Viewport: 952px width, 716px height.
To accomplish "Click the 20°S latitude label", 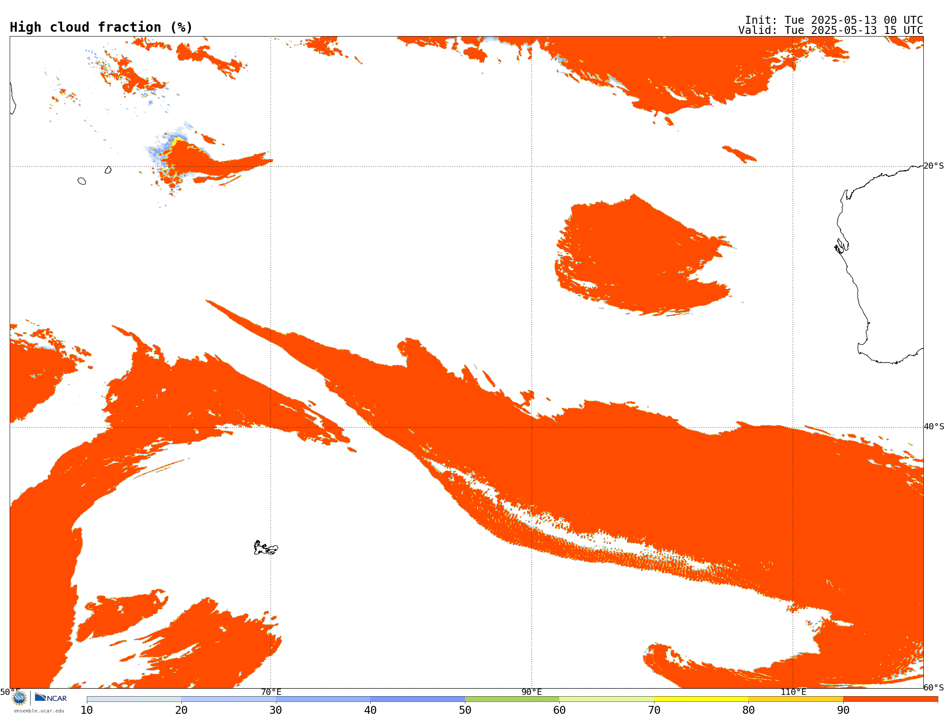I will (933, 166).
